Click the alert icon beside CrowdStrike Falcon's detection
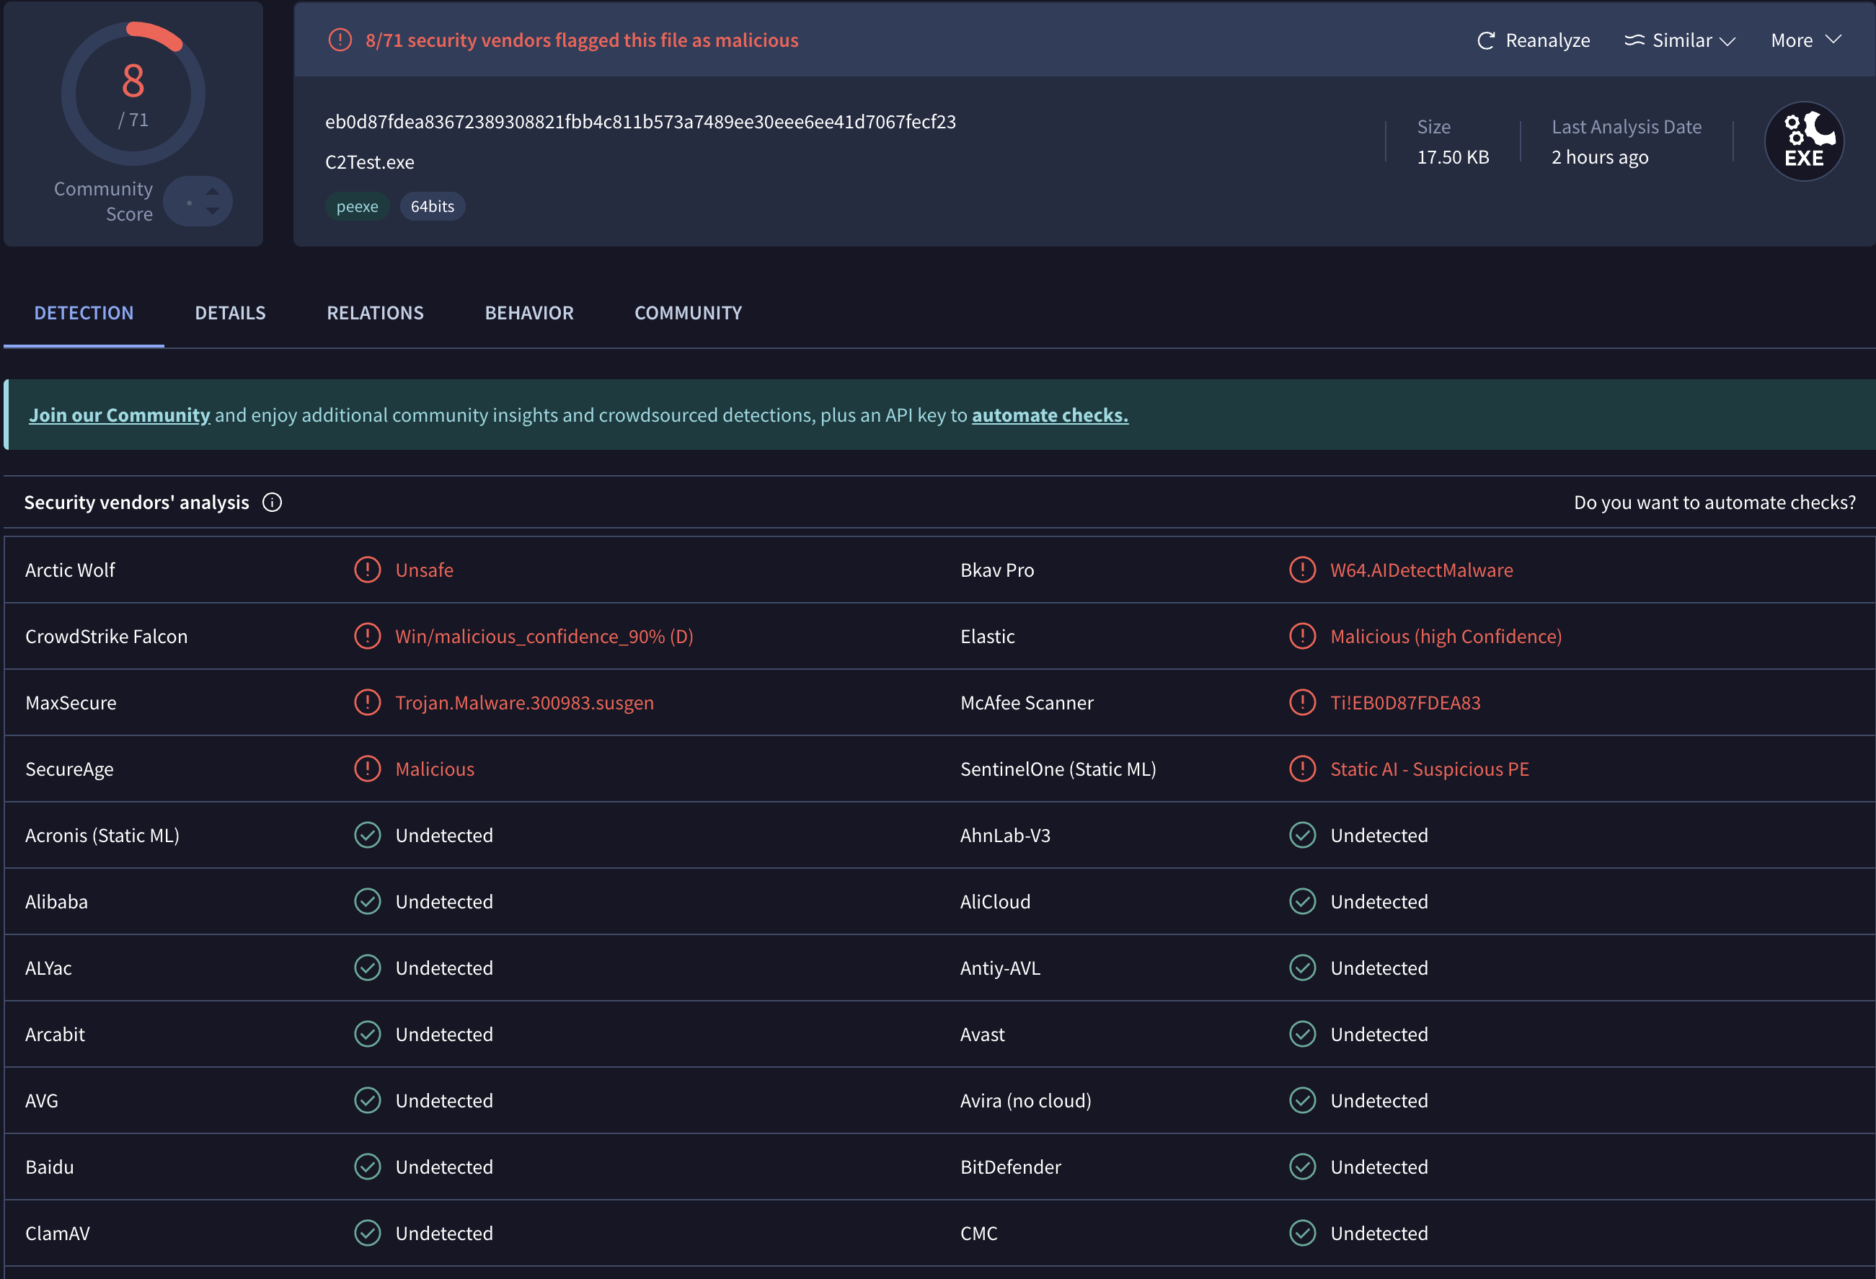1876x1279 pixels. (367, 635)
